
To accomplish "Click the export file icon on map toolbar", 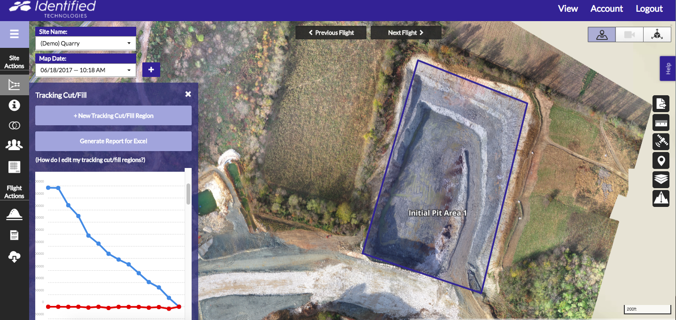I will [661, 103].
